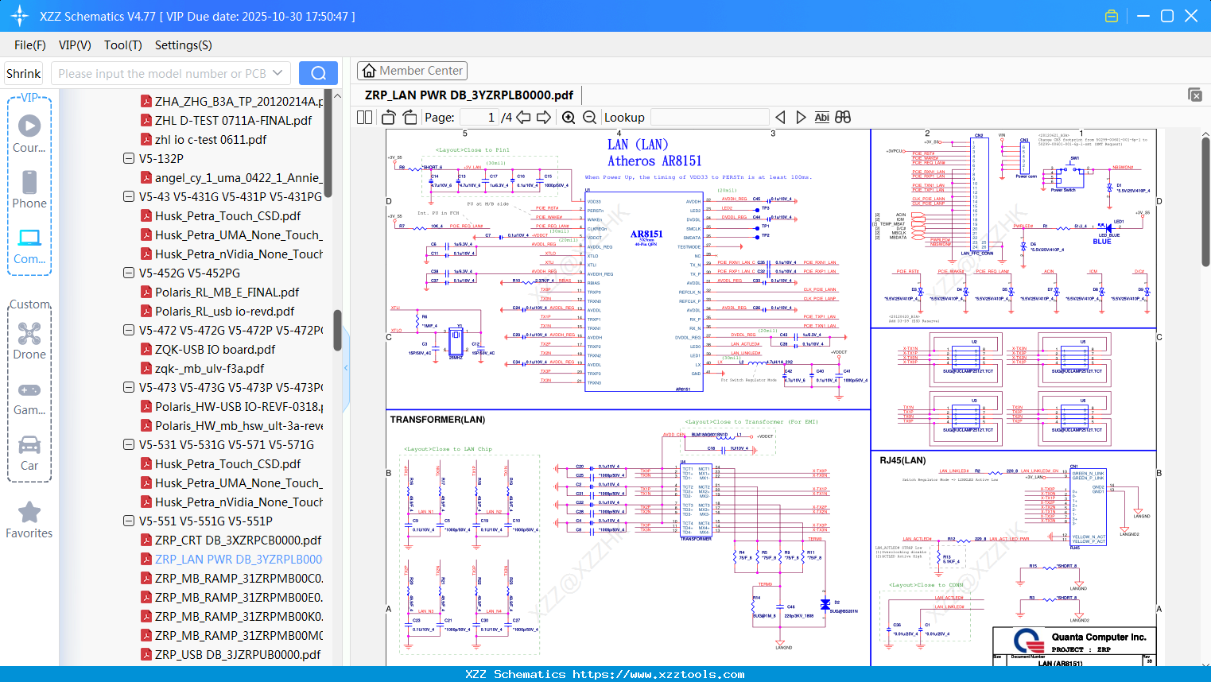Screen dimensions: 1211x682
Task: Collapse the V5-452G V5-452PG folder
Action: [129, 273]
